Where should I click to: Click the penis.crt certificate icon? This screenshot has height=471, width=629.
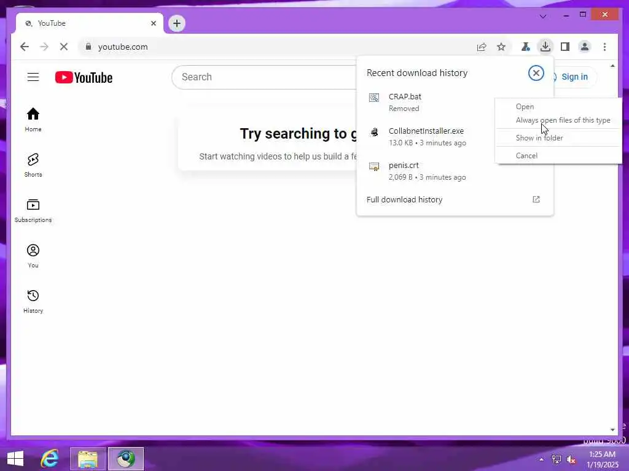click(x=374, y=166)
